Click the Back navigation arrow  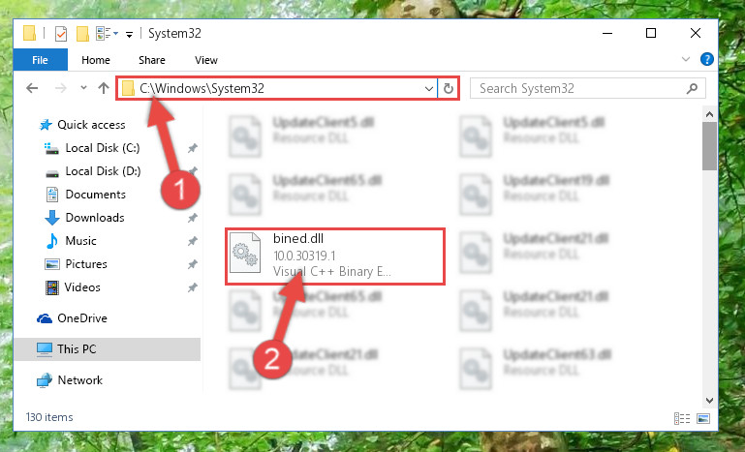(x=32, y=88)
